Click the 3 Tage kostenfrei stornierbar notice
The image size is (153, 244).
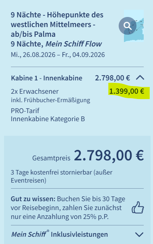[62, 177]
